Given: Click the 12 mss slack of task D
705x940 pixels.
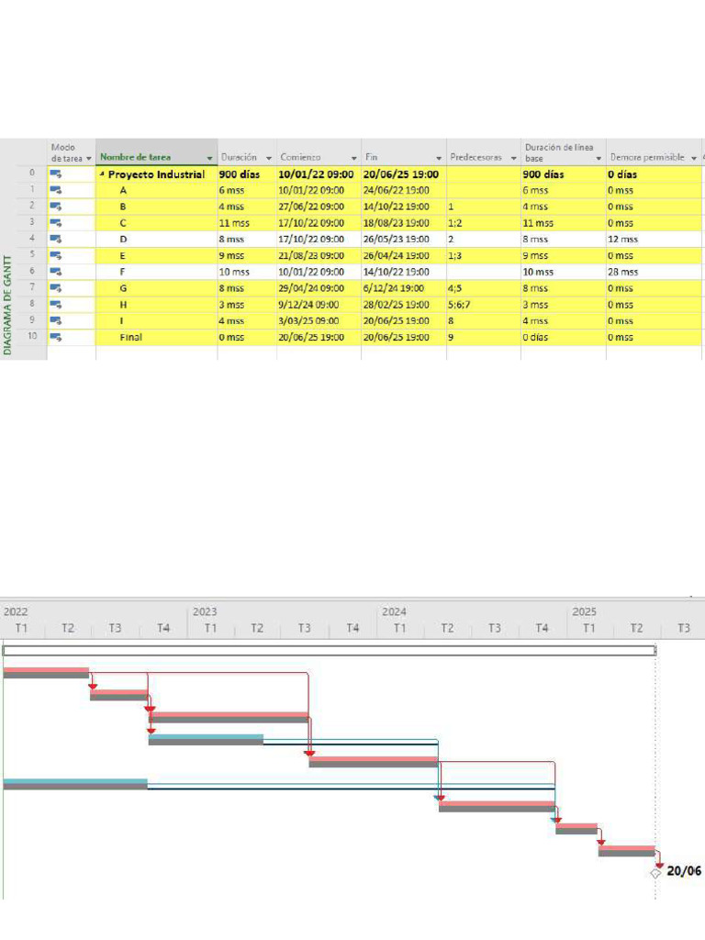Looking at the screenshot, I should point(623,240).
